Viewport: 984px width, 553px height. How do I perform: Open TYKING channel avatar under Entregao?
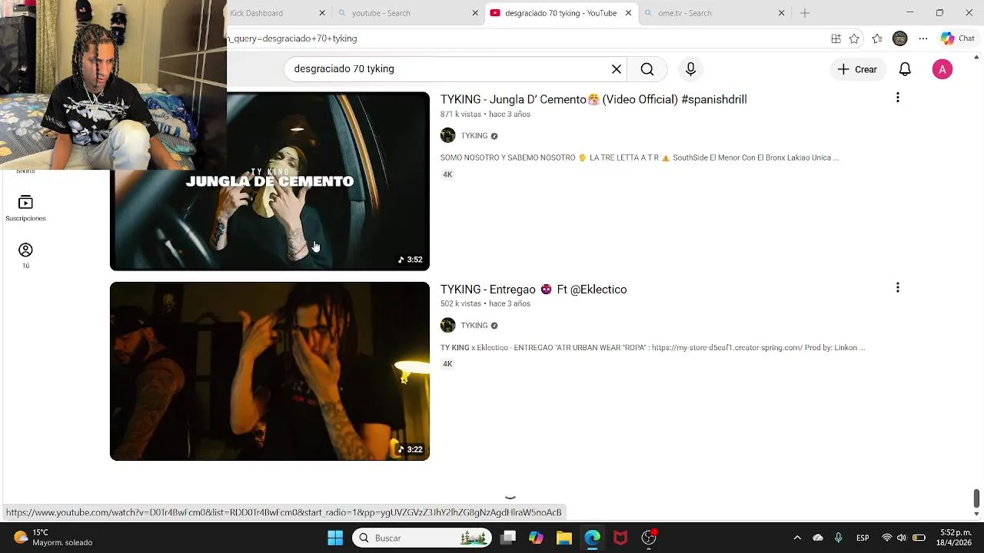(x=448, y=325)
